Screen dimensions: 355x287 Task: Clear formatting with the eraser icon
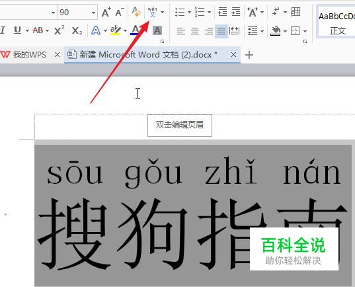pyautogui.click(x=137, y=12)
